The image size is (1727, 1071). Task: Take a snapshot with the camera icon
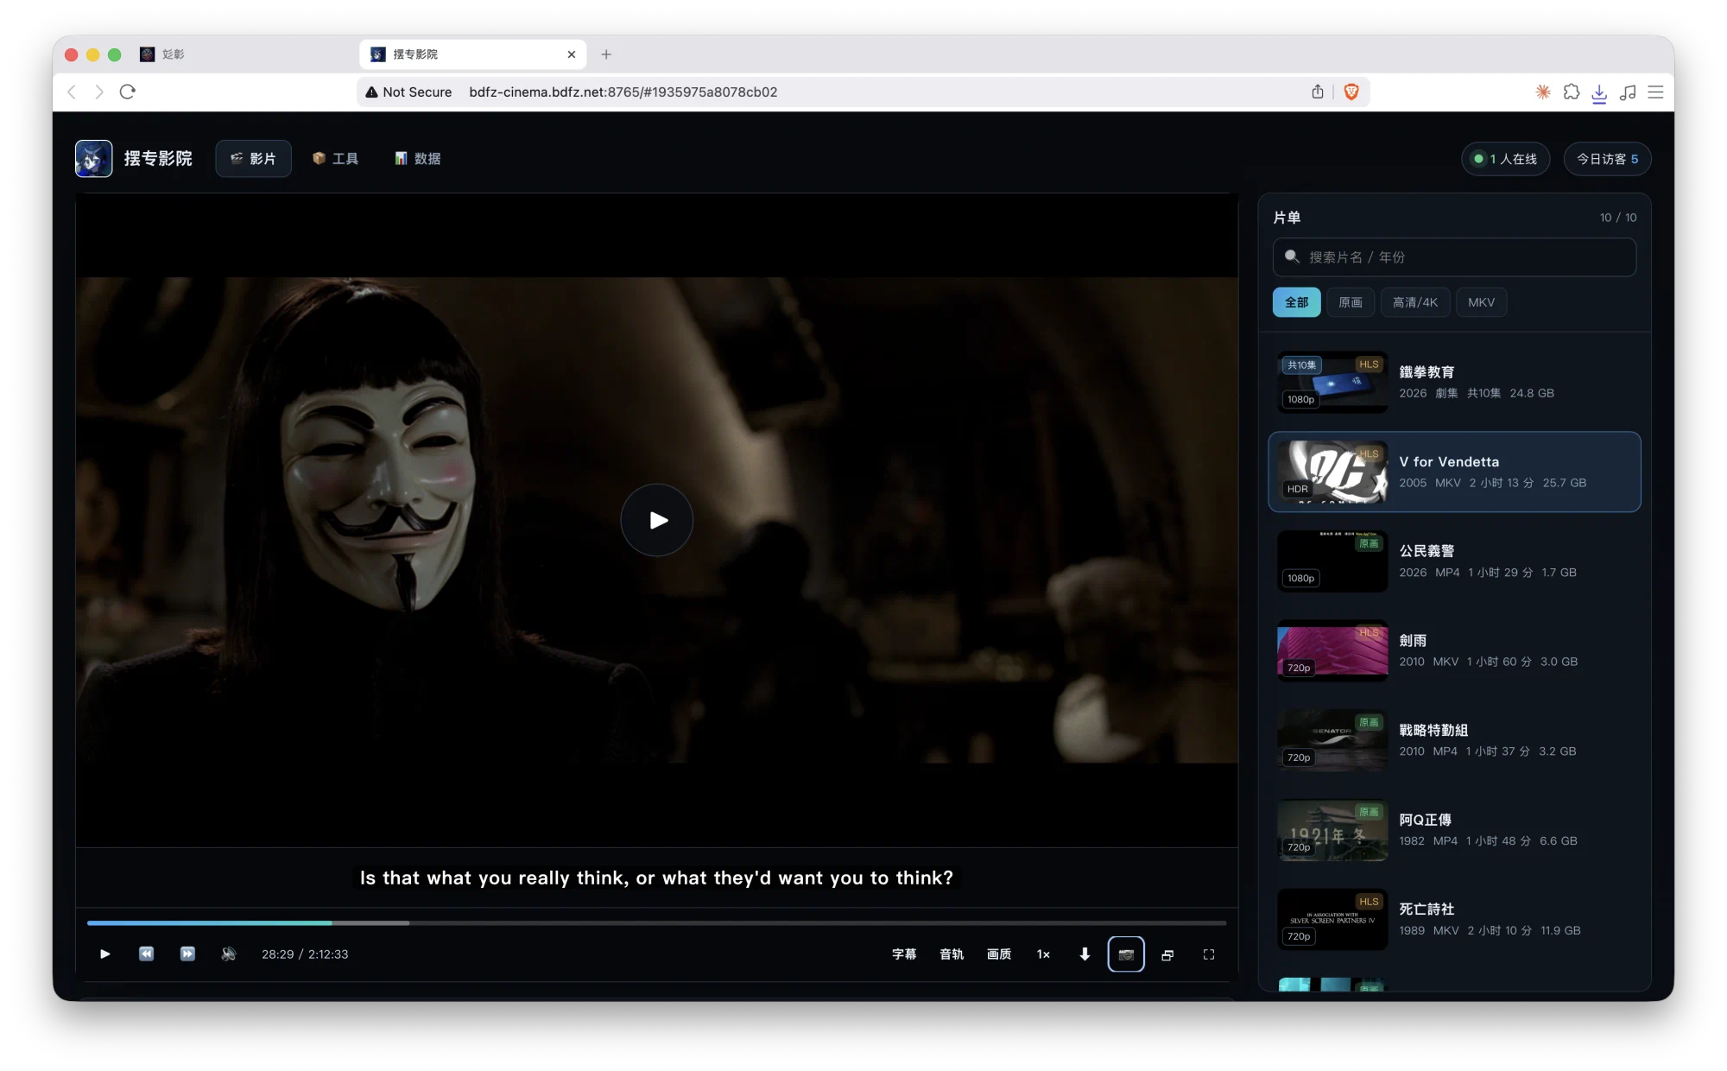[x=1126, y=954]
